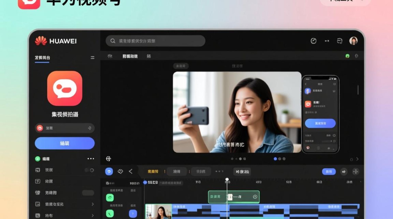This screenshot has width=393, height=219.
Task: Click the wide blue gradient button in sidebar
Action: pyautogui.click(x=65, y=143)
